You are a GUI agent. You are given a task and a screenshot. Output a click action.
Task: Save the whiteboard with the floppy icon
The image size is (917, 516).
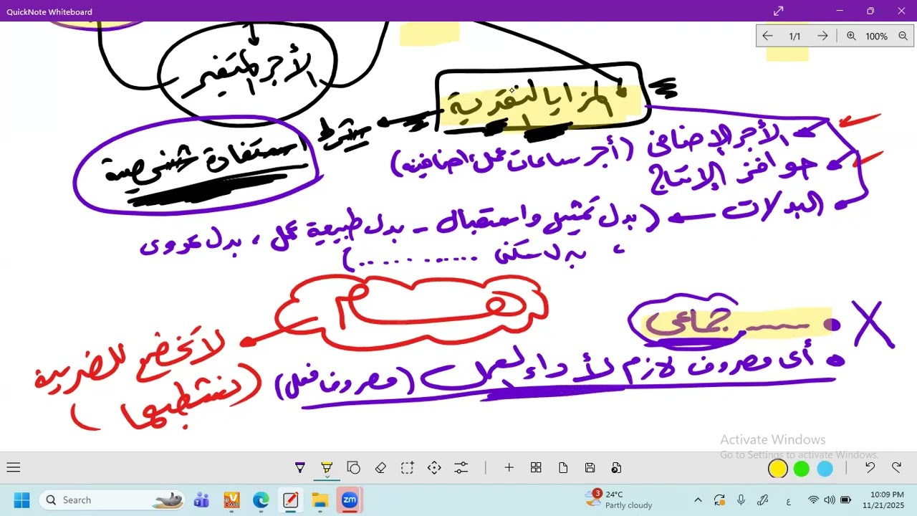[x=590, y=468]
